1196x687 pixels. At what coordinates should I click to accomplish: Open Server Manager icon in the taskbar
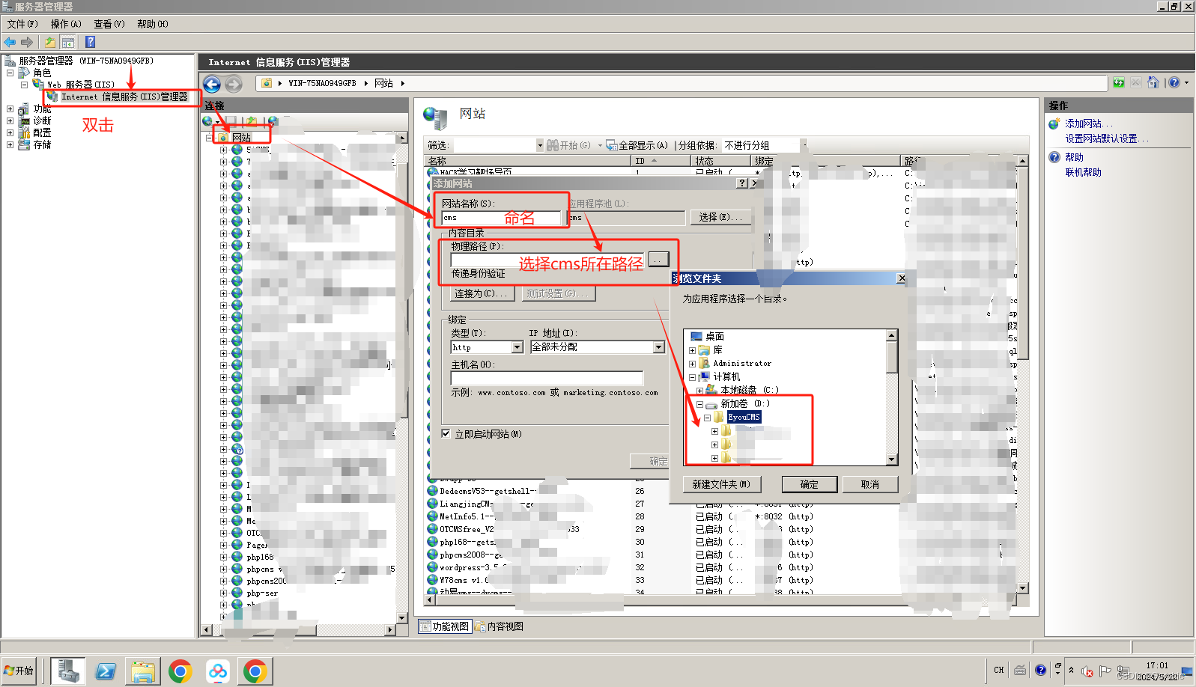click(x=68, y=671)
